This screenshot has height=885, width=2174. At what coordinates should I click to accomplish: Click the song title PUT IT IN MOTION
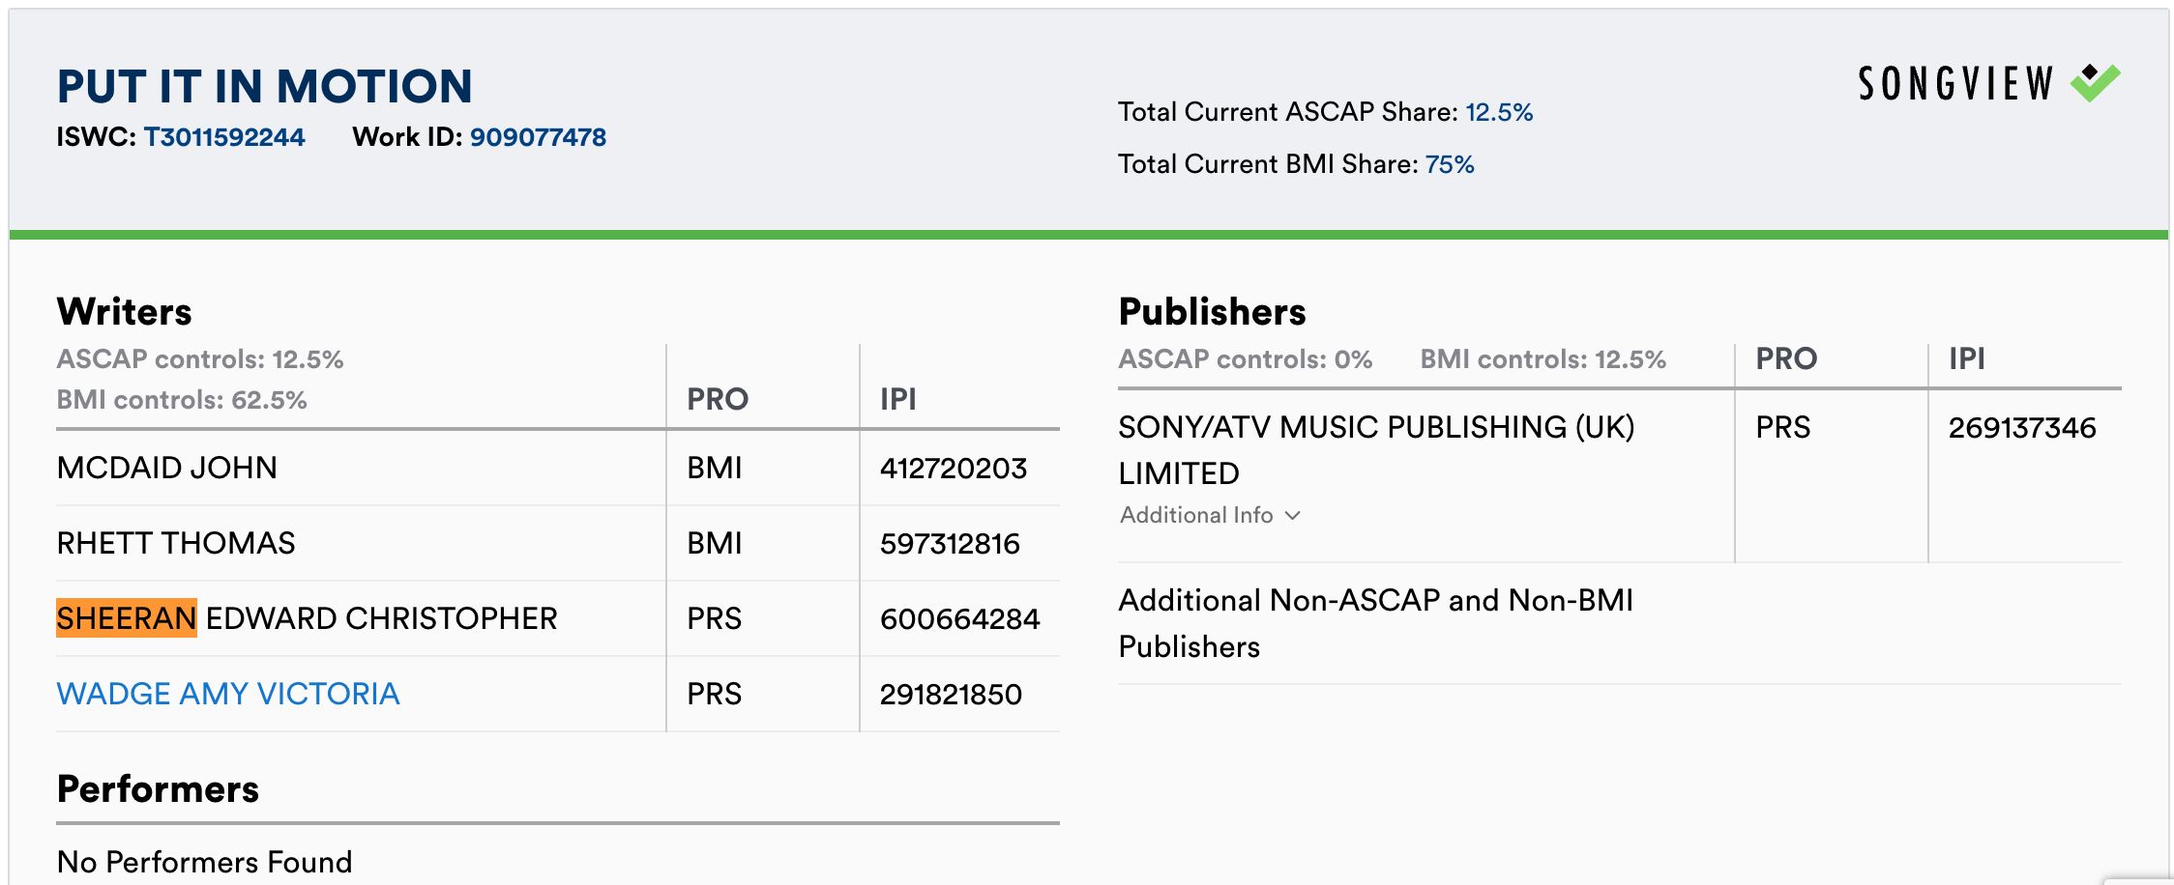(265, 86)
